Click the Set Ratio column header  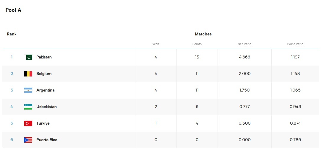point(244,44)
